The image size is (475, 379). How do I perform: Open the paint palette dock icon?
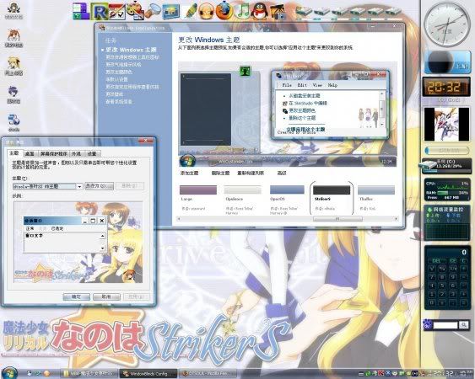click(x=135, y=11)
